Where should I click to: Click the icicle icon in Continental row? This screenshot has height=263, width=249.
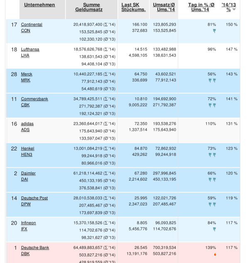coord(214,31)
